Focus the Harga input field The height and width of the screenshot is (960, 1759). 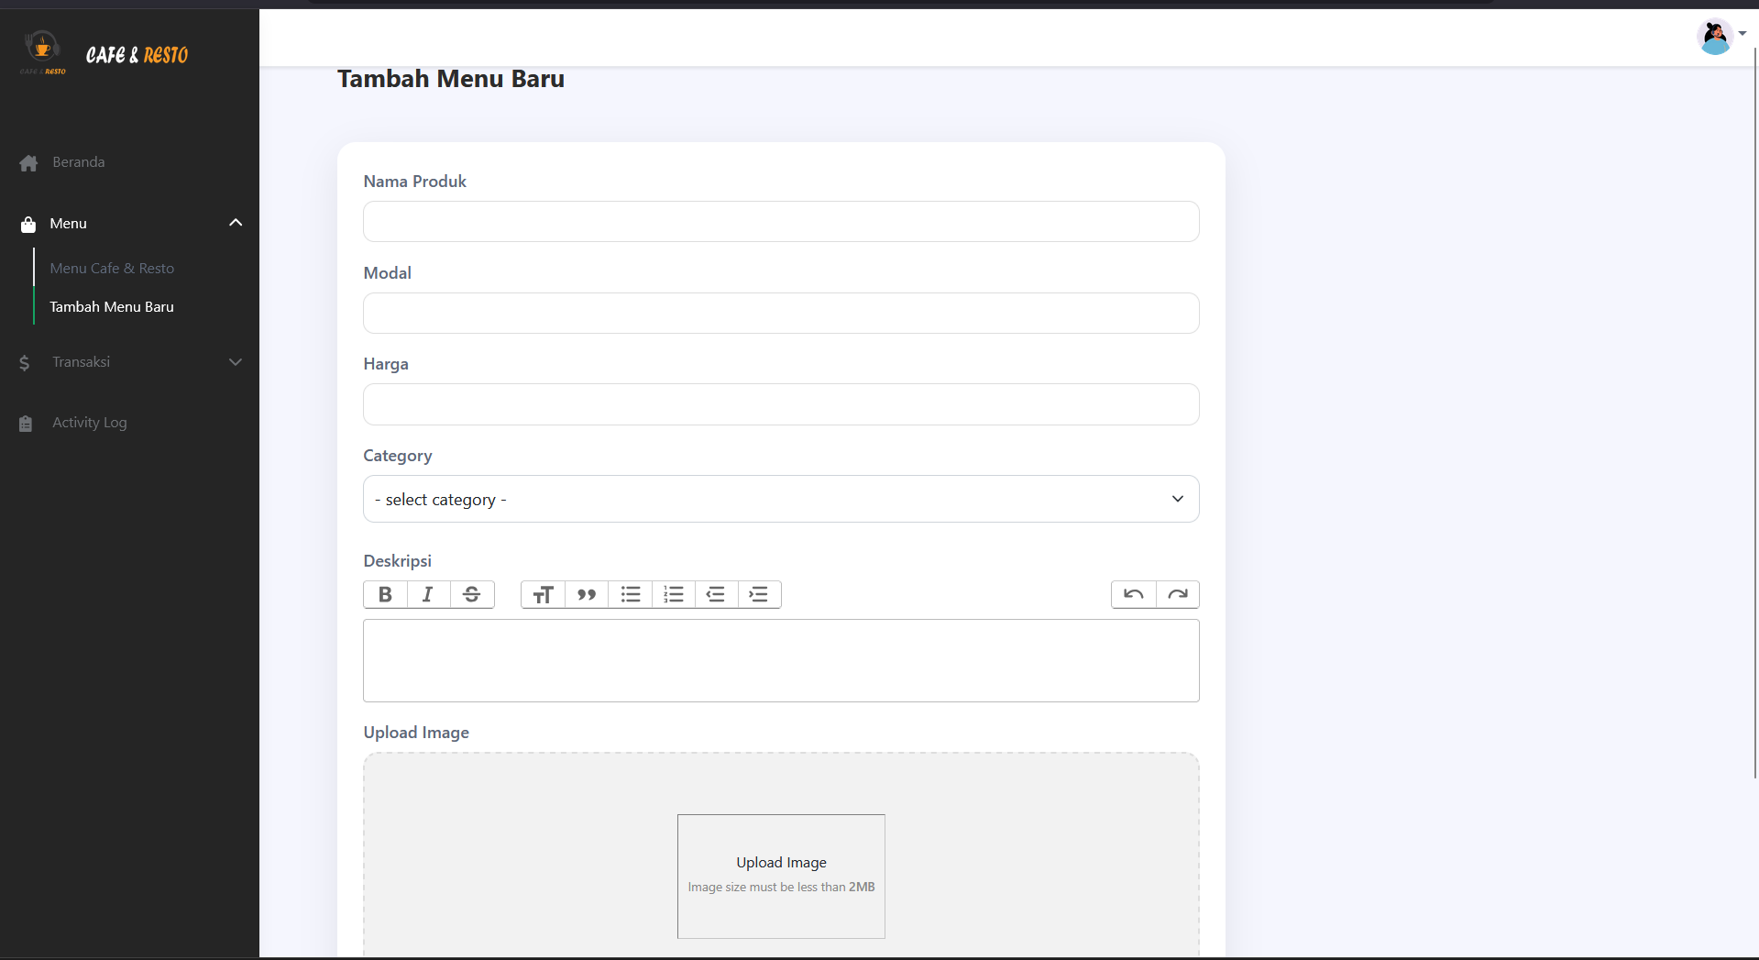tap(781, 404)
